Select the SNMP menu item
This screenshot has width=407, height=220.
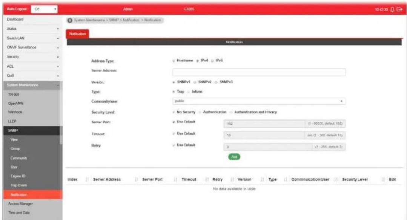coord(32,131)
